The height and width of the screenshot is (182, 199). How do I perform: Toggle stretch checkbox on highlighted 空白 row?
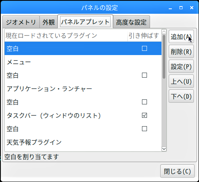tap(144, 49)
